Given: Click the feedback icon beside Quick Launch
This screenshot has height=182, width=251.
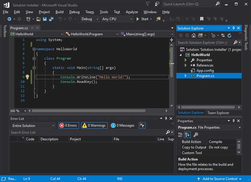Looking at the screenshot, I should (x=157, y=4).
